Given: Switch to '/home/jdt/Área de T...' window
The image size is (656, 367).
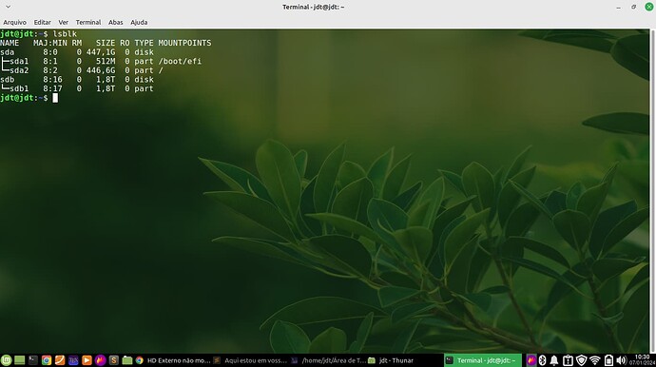Looking at the screenshot, I should pyautogui.click(x=328, y=360).
